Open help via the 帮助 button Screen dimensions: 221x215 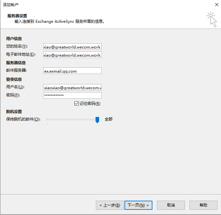(203, 205)
